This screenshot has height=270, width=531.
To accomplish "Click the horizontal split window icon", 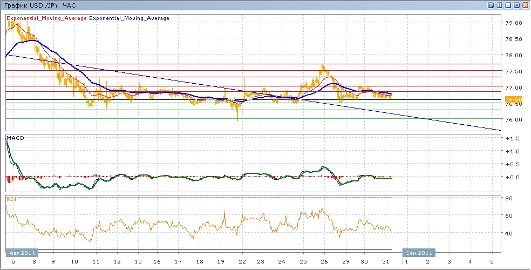I will click(x=508, y=5).
